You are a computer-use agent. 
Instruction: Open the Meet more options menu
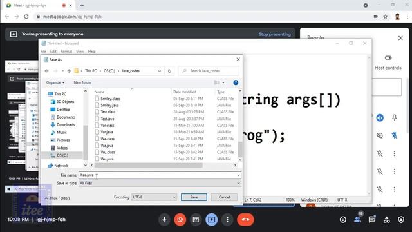[x=227, y=219]
